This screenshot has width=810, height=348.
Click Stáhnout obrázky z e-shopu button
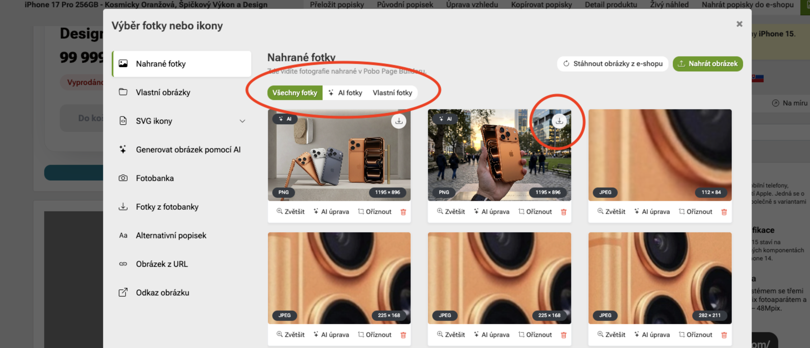[x=612, y=64]
